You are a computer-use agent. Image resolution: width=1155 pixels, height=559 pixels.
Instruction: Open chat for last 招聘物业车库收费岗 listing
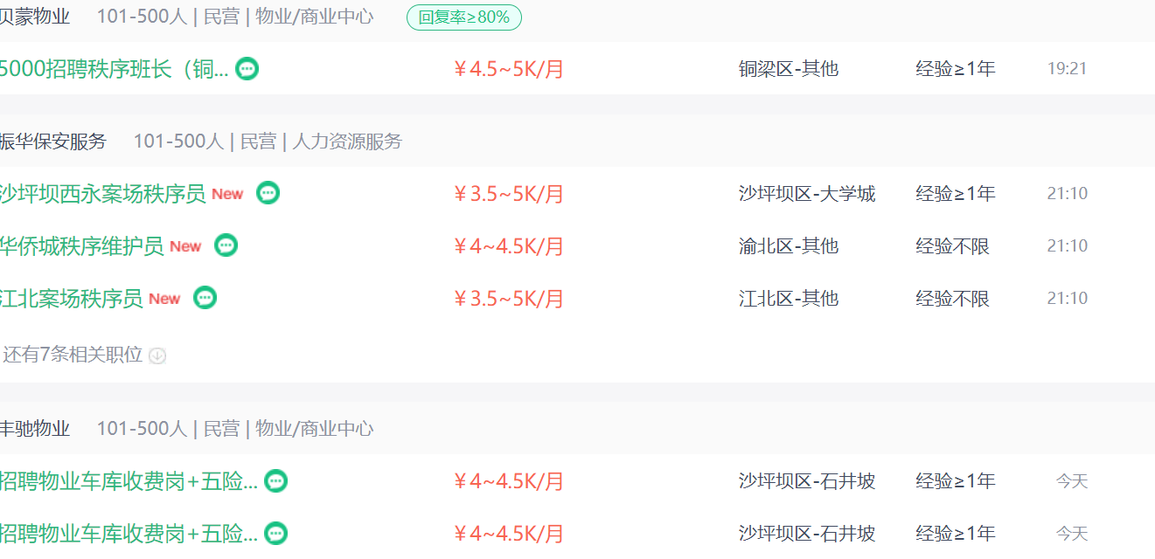click(276, 533)
